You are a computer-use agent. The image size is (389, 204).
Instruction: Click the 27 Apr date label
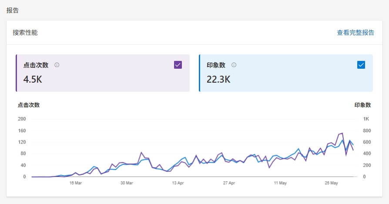pos(229,183)
